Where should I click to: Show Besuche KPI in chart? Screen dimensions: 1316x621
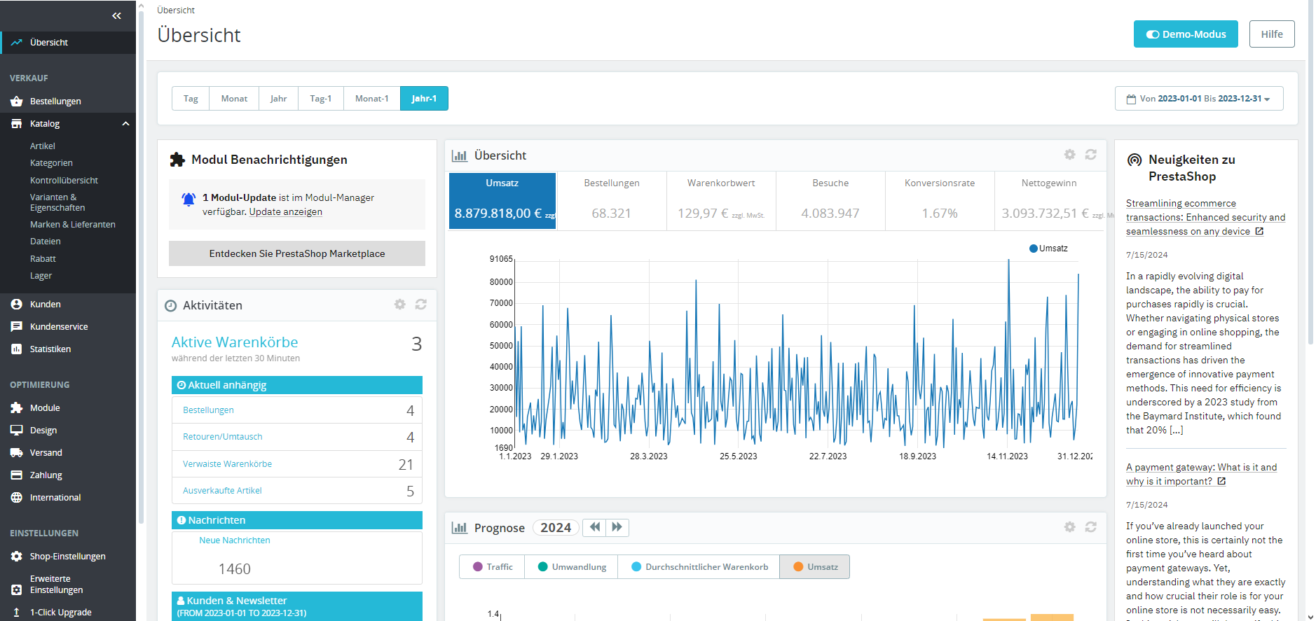[x=830, y=201]
